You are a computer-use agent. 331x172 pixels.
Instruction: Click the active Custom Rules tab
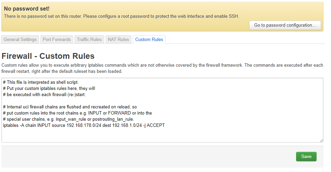[x=149, y=40]
